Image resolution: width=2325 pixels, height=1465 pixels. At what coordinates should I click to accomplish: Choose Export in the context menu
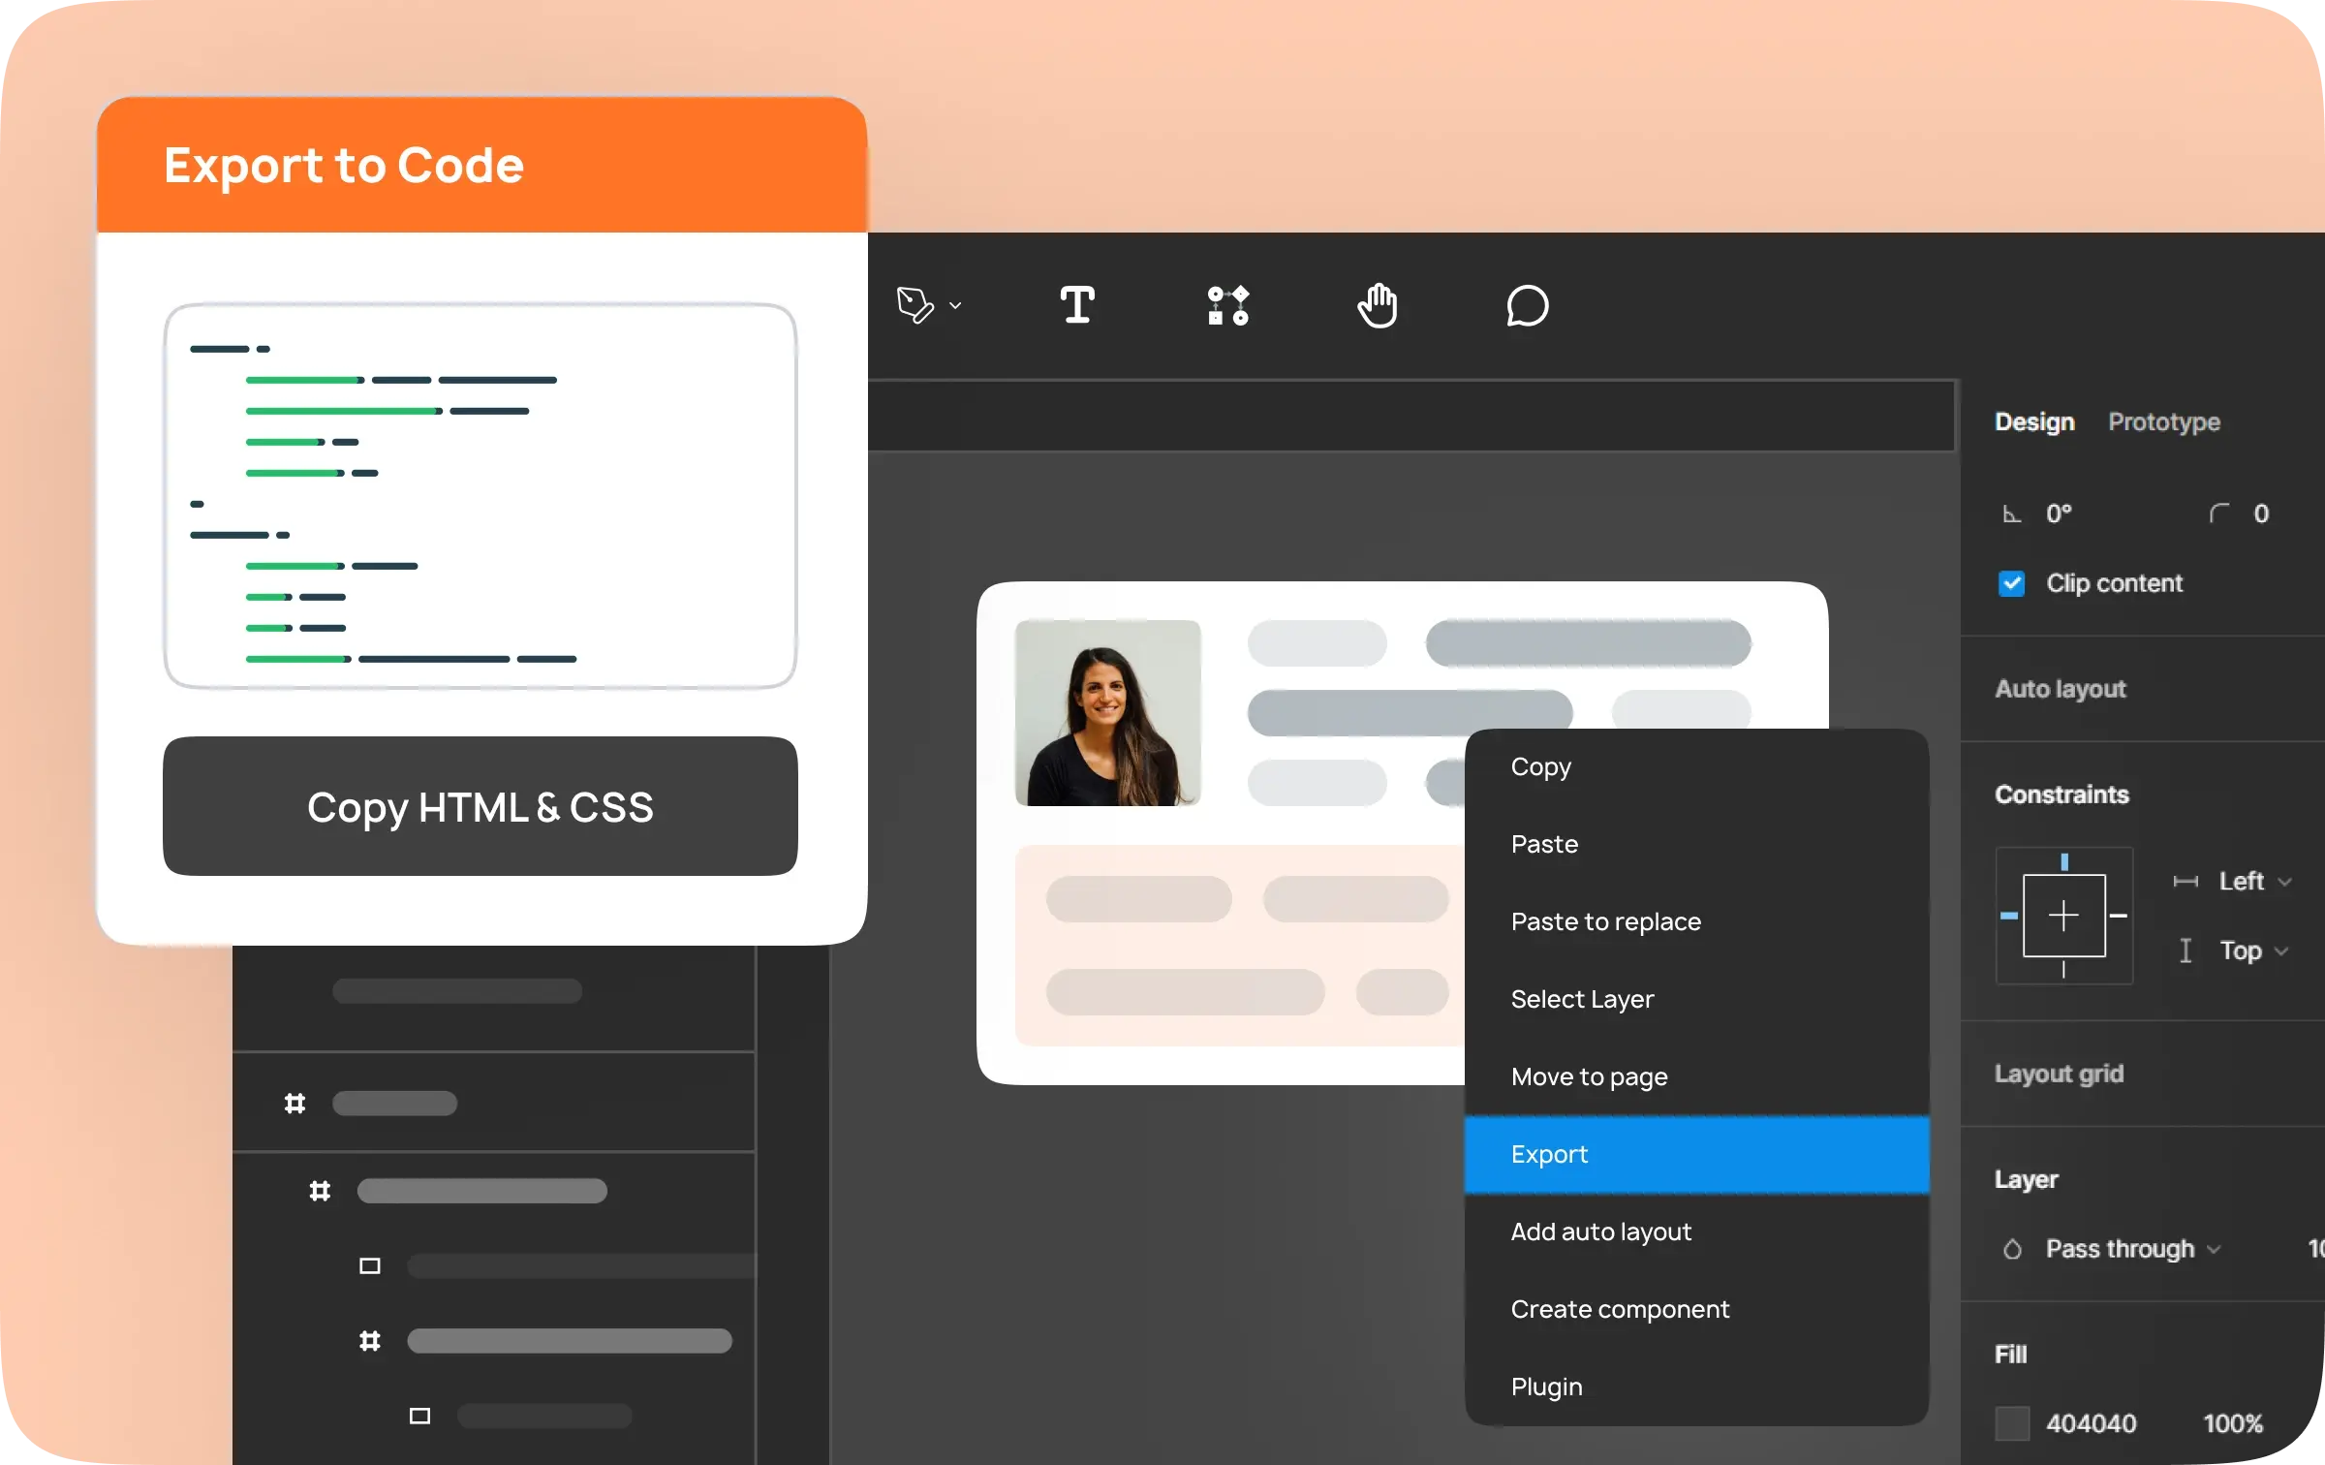[x=1696, y=1154]
